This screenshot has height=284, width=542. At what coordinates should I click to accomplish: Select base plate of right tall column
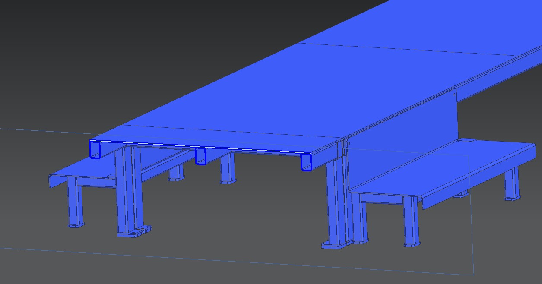[335, 245]
